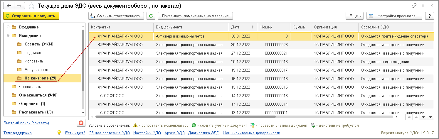Jump to last row with table navigation arrow
The height and width of the screenshot is (139, 439).
[x=430, y=117]
